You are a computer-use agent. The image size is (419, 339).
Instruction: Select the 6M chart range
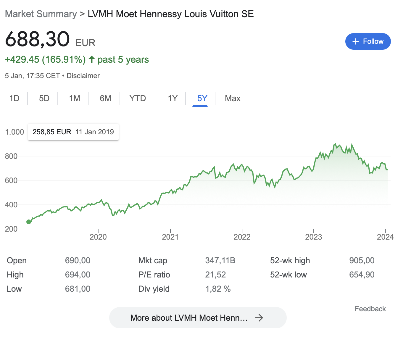click(105, 98)
